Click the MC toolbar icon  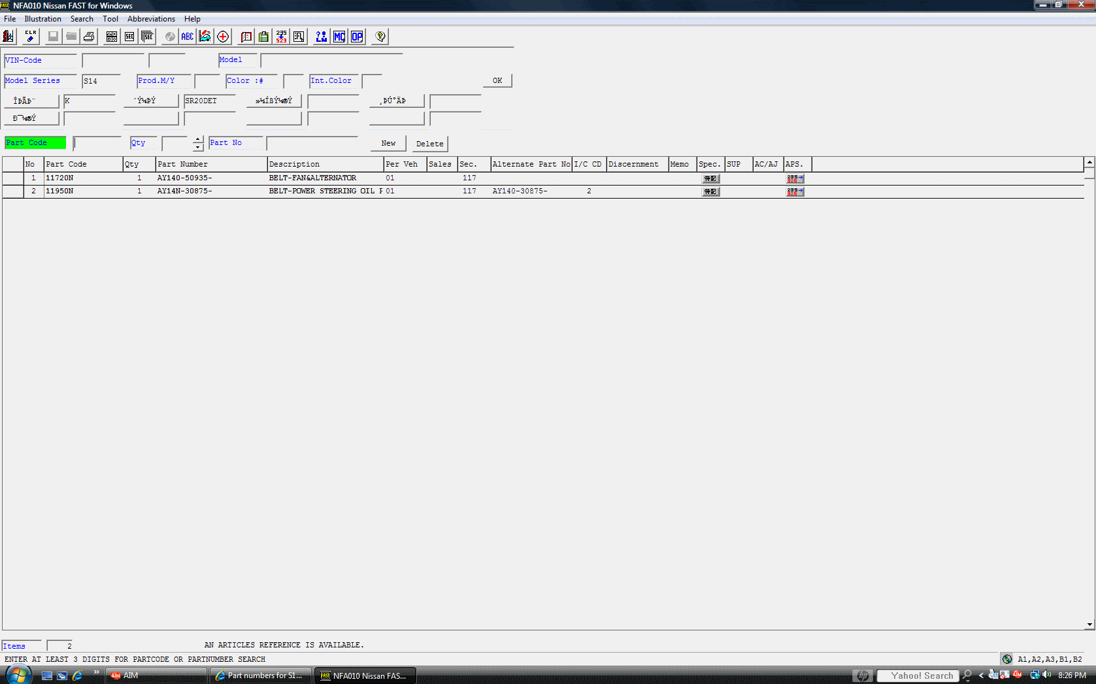[x=339, y=37]
